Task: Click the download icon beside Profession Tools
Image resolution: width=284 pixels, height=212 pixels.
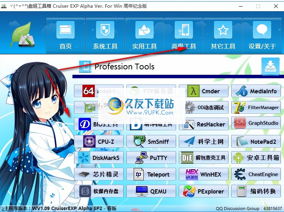Action: coord(271,66)
